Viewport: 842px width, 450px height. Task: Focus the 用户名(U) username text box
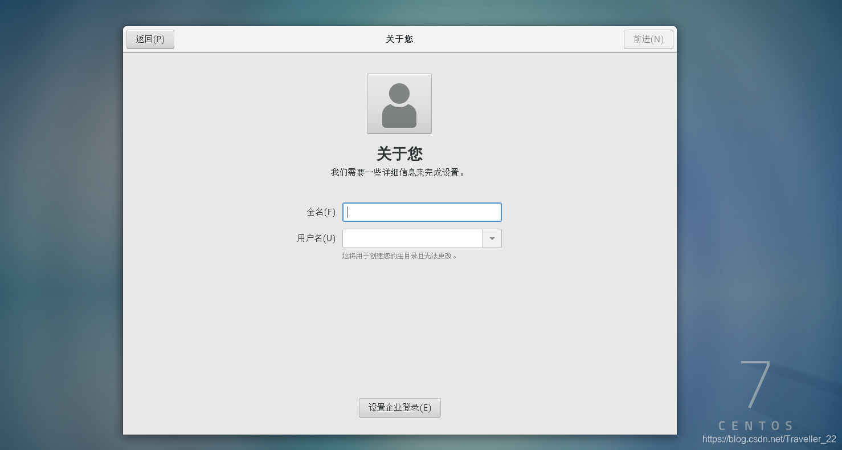click(412, 238)
